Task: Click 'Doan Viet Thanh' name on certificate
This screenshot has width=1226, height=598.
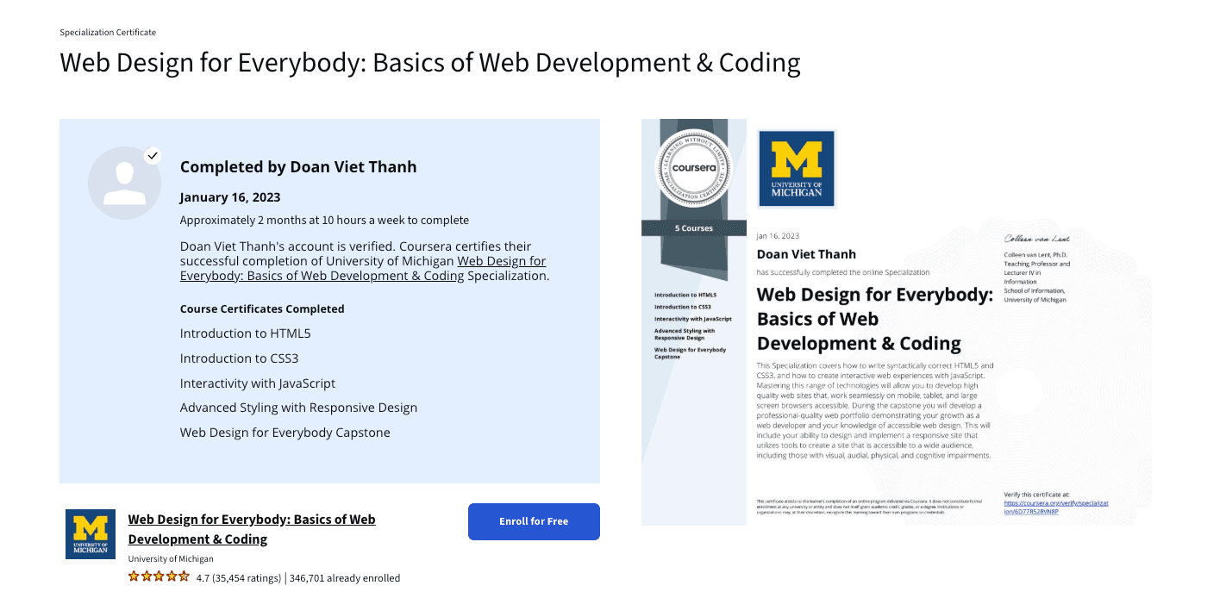Action: 807,253
